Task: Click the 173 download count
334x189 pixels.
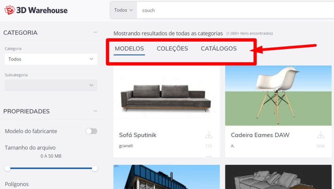Action: [x=208, y=146]
